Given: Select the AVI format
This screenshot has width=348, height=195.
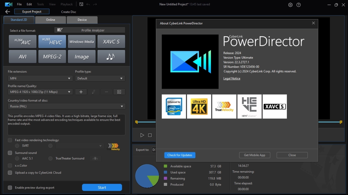Looking at the screenshot, I should click(x=23, y=56).
